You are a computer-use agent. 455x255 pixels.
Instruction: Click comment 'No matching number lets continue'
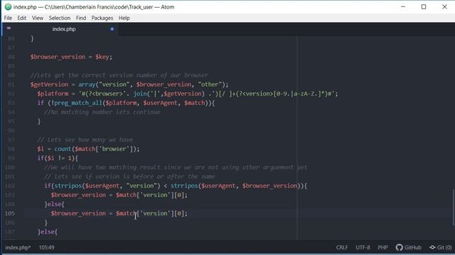coord(102,112)
